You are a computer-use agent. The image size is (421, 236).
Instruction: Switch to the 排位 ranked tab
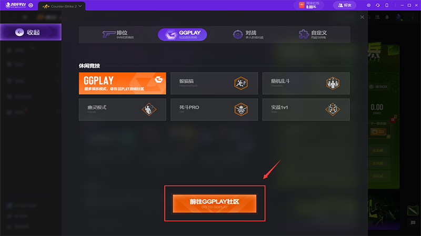[118, 34]
